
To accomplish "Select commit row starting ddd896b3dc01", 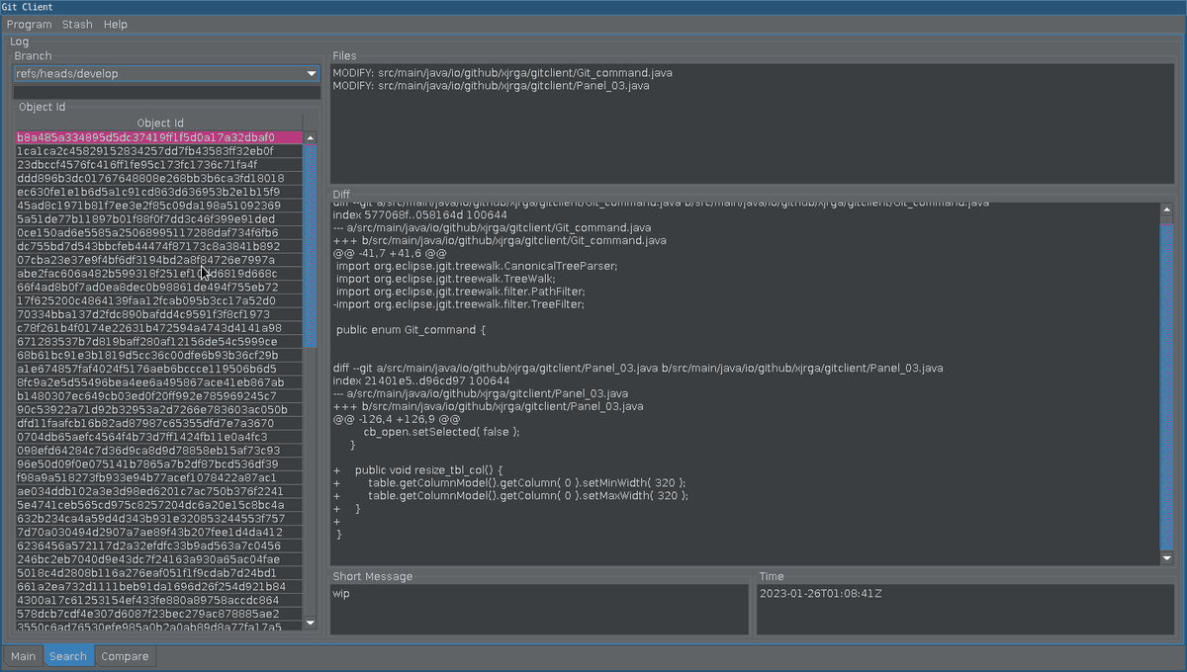I will pyautogui.click(x=159, y=179).
